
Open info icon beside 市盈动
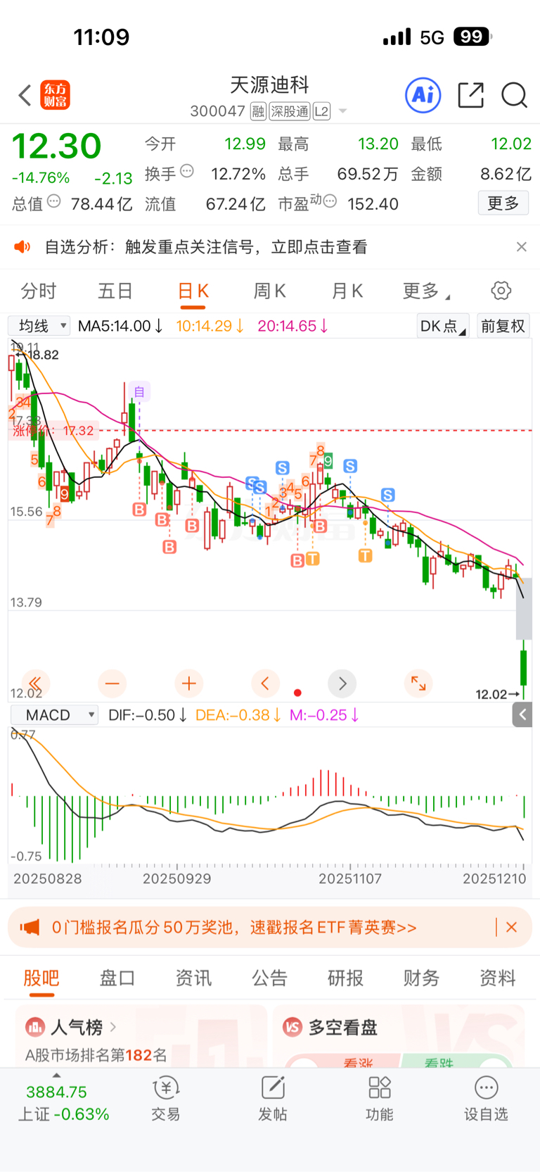(x=330, y=201)
